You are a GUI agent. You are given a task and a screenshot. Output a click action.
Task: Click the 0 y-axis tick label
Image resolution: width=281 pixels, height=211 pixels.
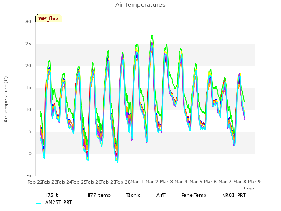[30, 153]
